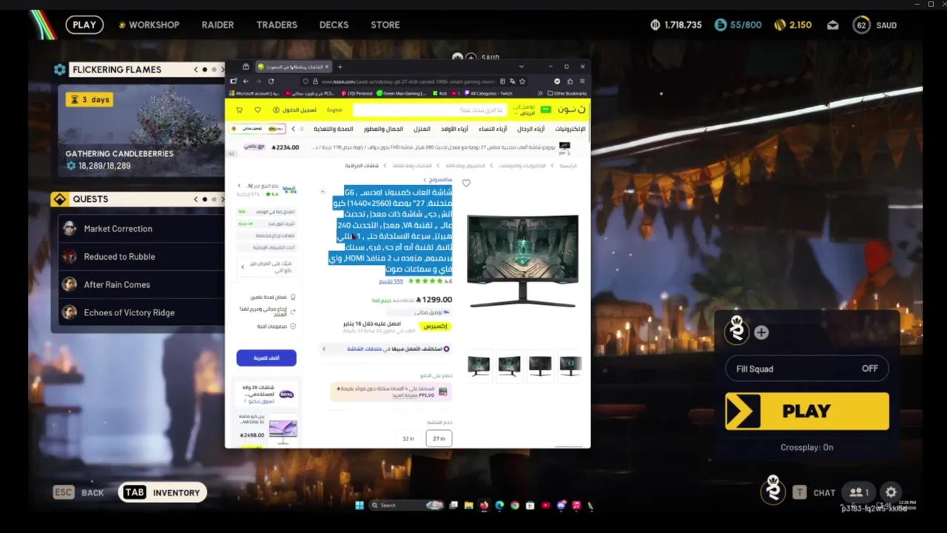
Task: Go to the DECKS tab
Action: click(334, 24)
